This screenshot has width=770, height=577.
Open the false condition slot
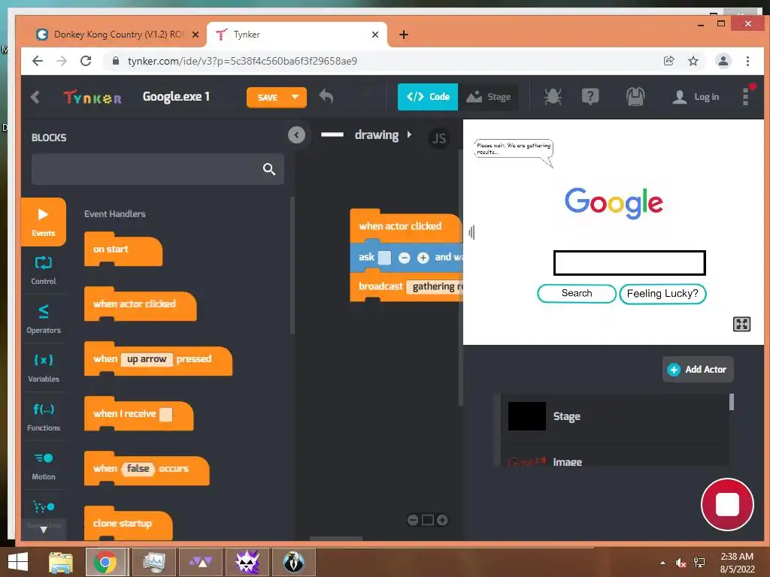pyautogui.click(x=138, y=469)
